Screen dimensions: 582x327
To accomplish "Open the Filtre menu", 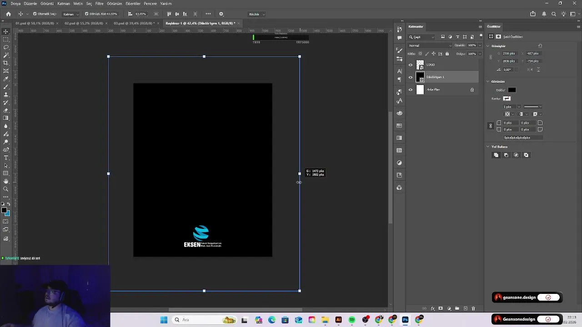I will tap(99, 4).
